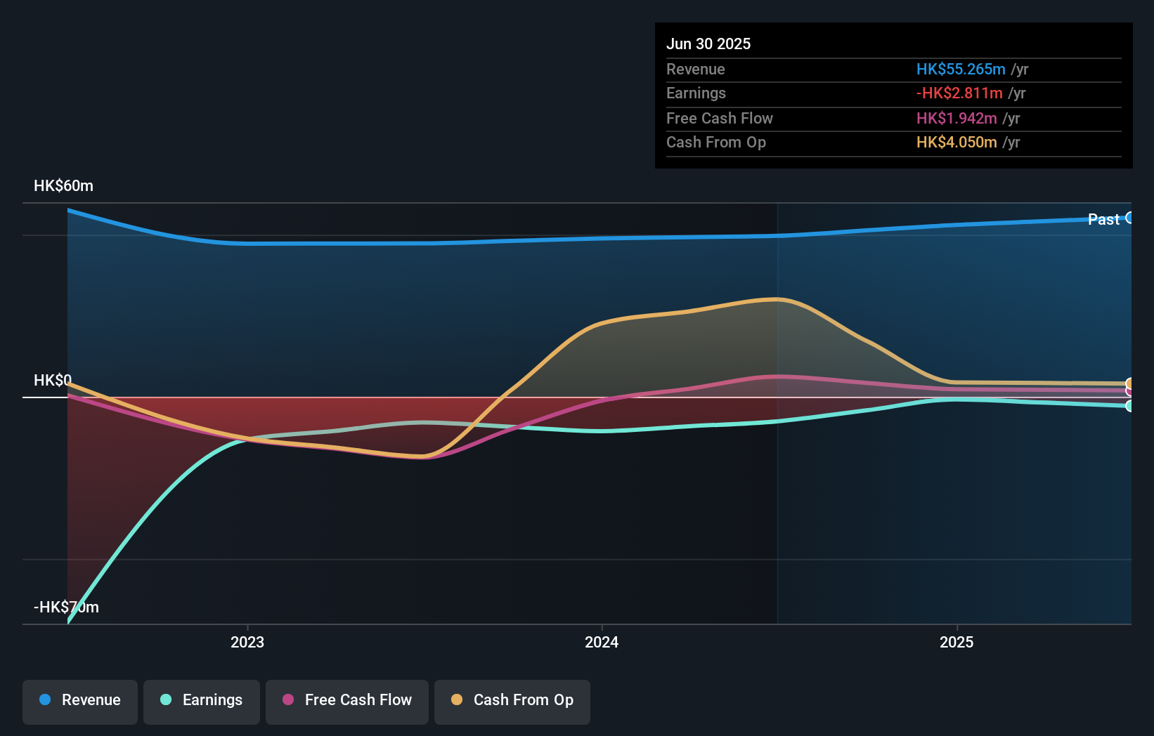Click the -HK$2.811m earnings value

click(x=959, y=93)
